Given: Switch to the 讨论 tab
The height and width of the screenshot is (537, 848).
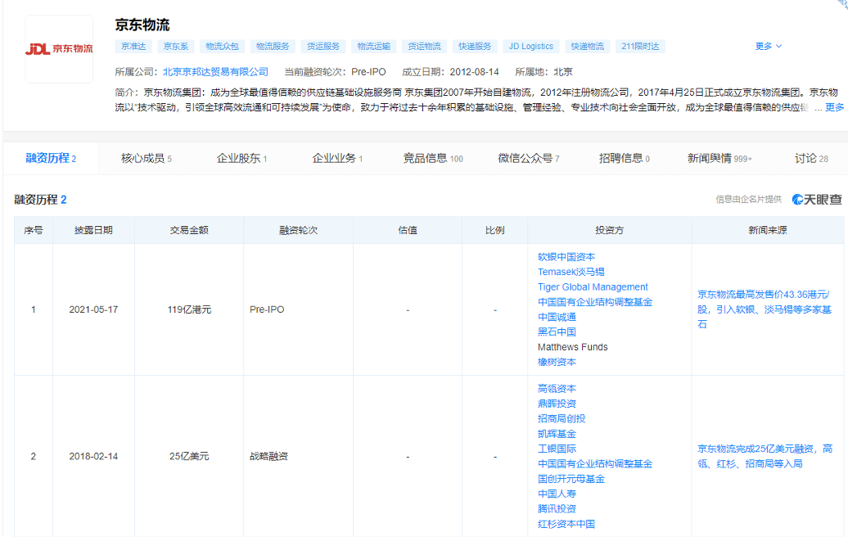Looking at the screenshot, I should [810, 158].
